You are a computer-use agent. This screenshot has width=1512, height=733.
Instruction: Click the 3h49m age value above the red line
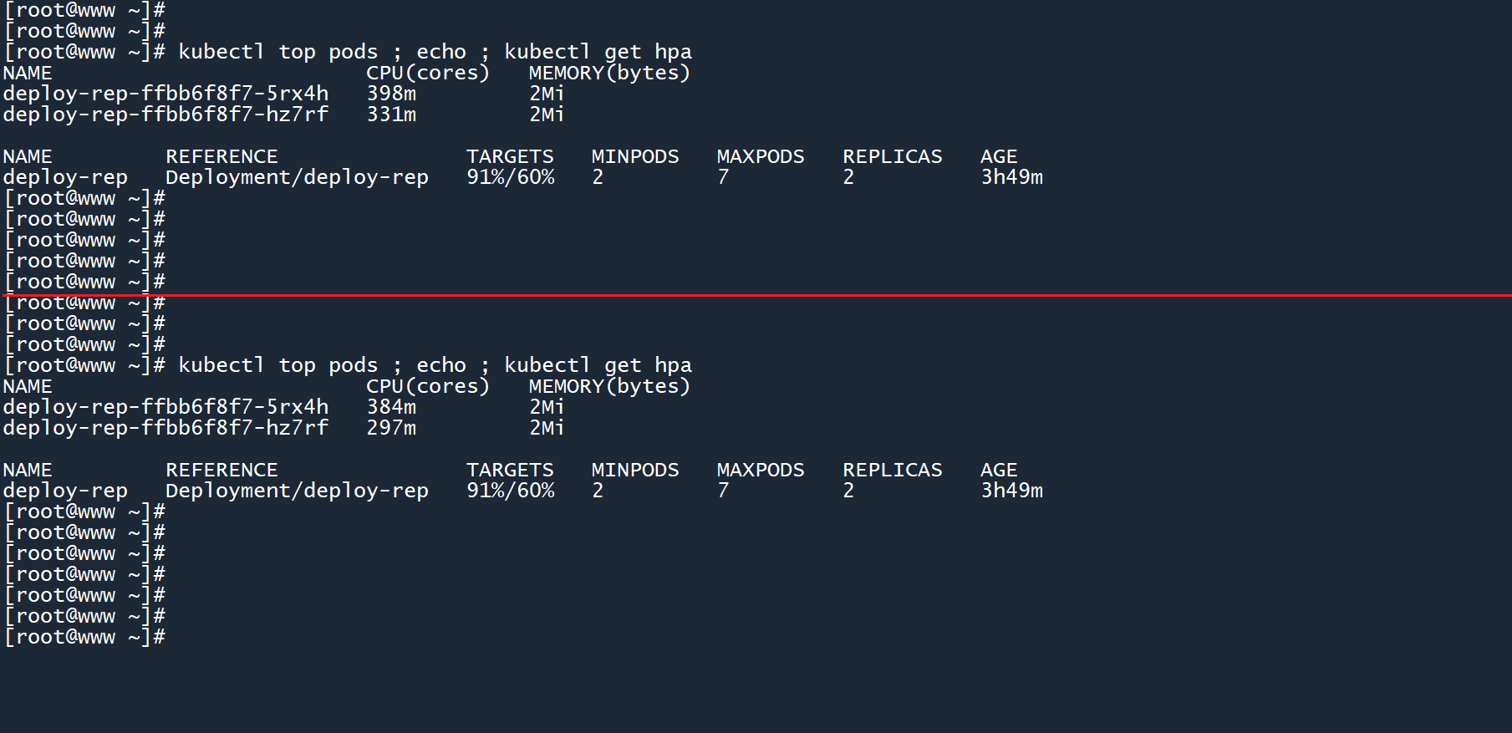(1011, 177)
